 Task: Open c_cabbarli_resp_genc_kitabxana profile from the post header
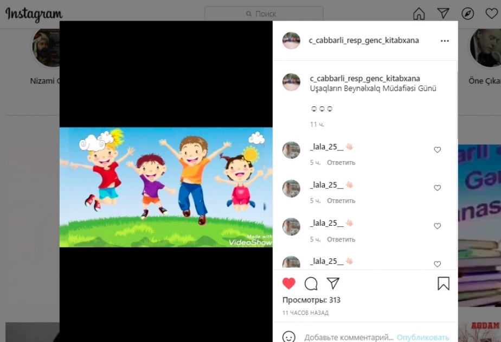pyautogui.click(x=364, y=41)
